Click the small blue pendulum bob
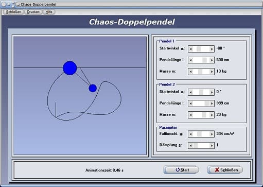 [93, 88]
